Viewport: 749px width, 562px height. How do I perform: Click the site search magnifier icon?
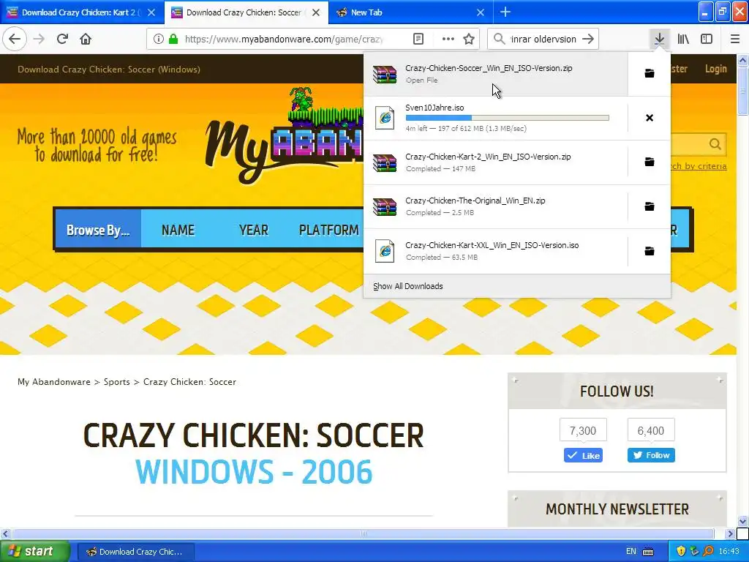pos(715,144)
